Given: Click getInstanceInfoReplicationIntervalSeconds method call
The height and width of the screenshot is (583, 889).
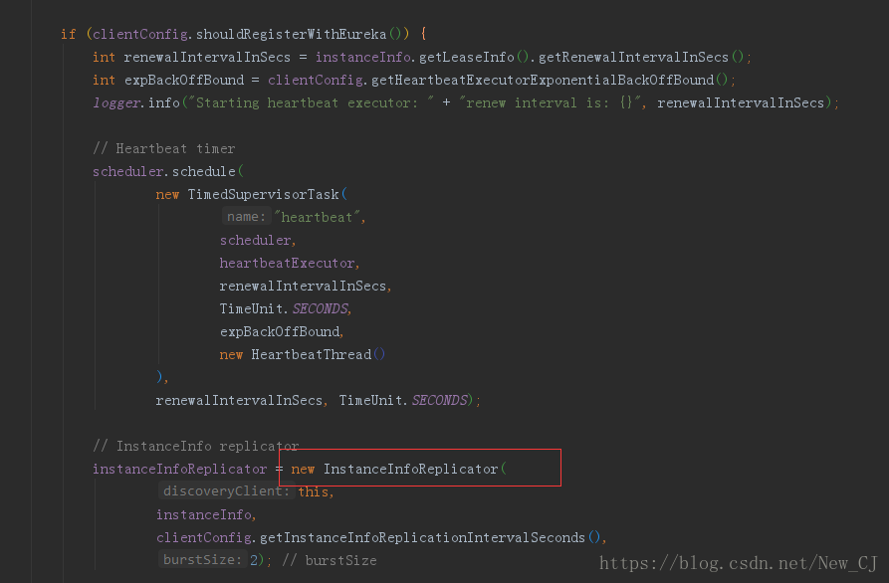Looking at the screenshot, I should [x=422, y=537].
